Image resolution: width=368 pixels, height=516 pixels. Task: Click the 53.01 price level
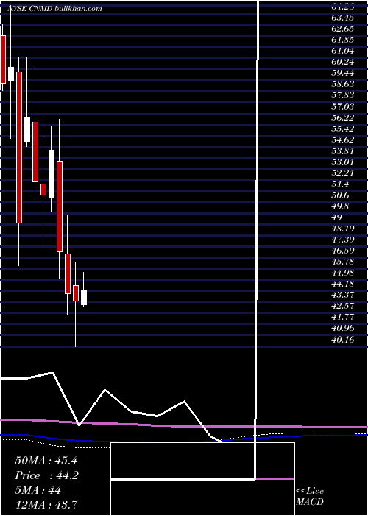click(x=343, y=161)
